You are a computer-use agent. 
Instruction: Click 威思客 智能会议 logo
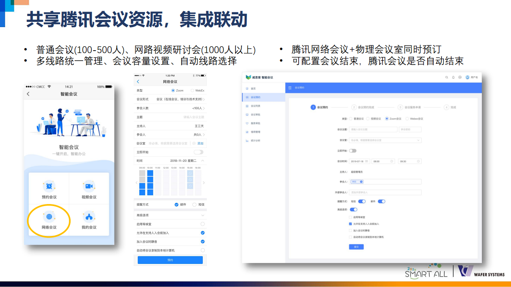click(259, 77)
